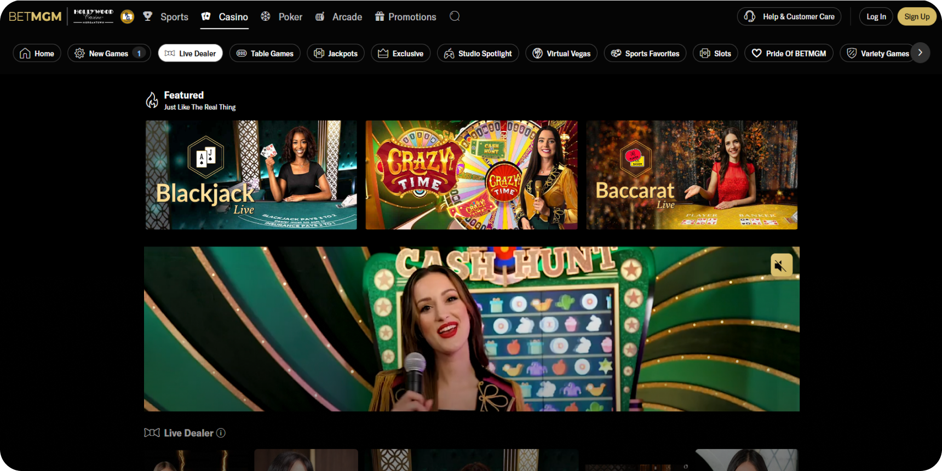Select the Jackpots category

(x=336, y=53)
